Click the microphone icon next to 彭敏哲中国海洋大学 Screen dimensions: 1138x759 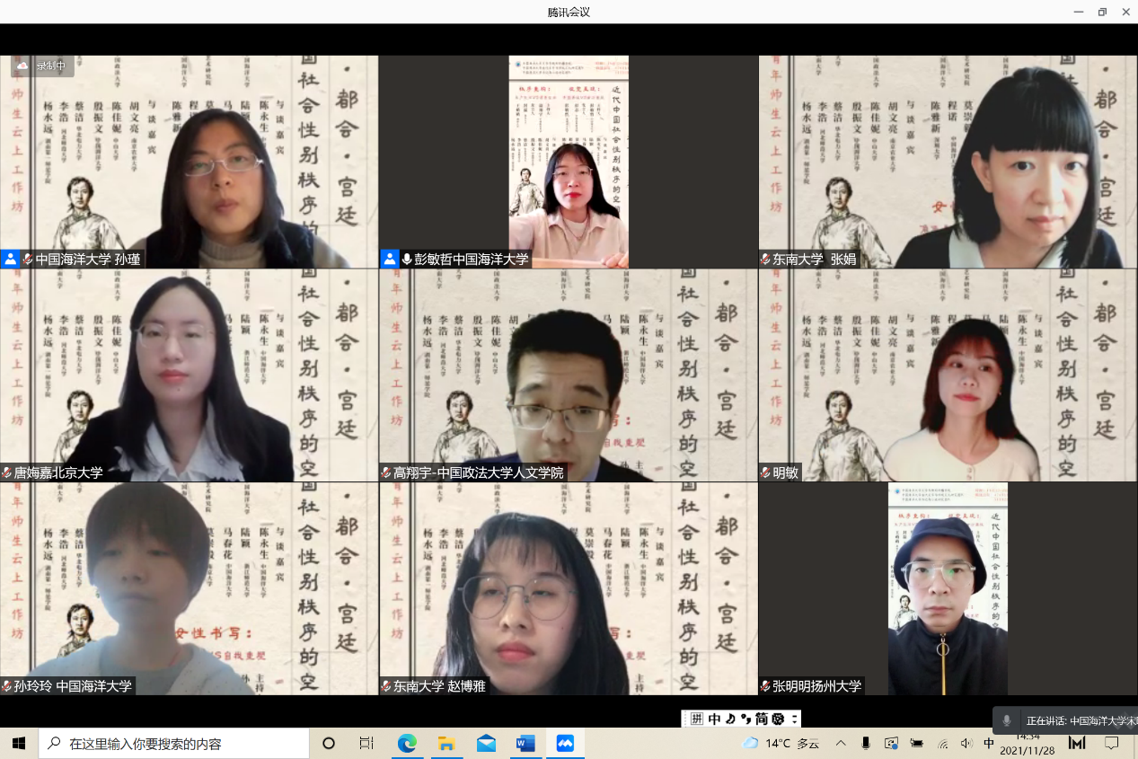(407, 259)
